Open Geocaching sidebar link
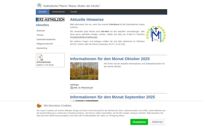This screenshot has width=203, height=127. (x=42, y=48)
